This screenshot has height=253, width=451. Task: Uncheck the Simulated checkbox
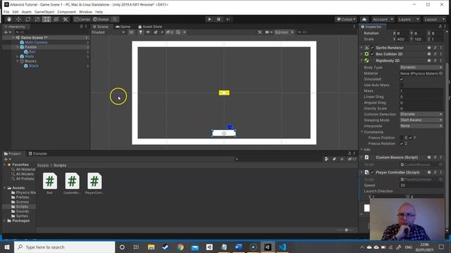point(402,79)
